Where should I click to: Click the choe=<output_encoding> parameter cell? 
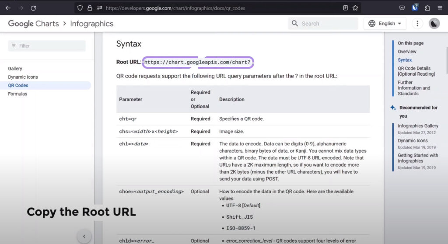coord(151,192)
